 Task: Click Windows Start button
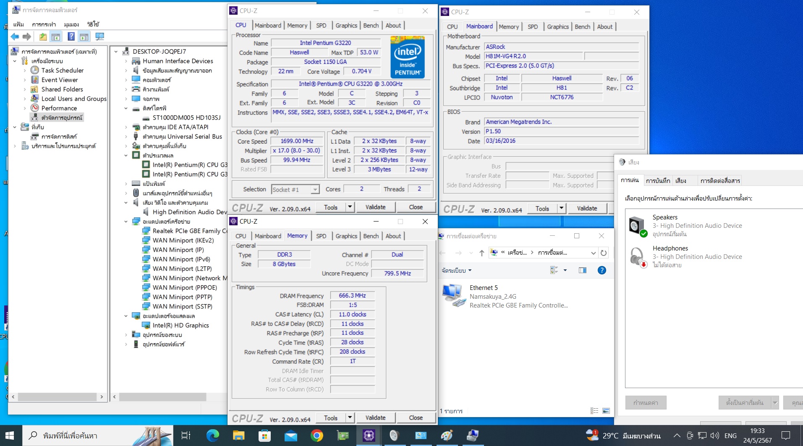[10, 436]
